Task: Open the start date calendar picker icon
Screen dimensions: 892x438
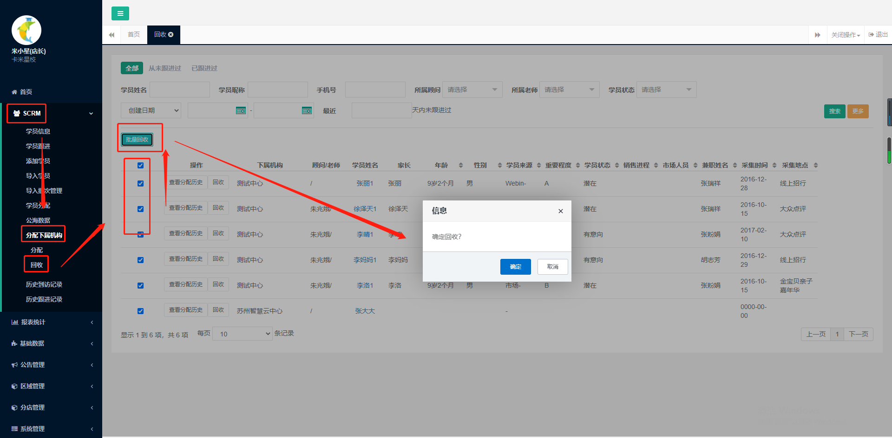Action: coord(241,110)
